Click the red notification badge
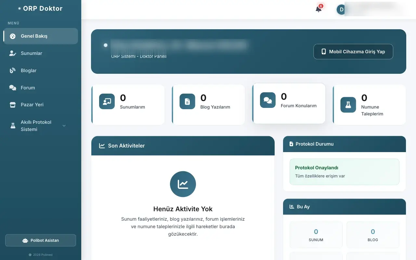416x260 pixels. [x=321, y=6]
